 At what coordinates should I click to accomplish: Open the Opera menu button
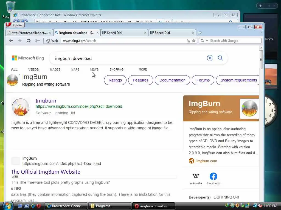click(x=15, y=25)
